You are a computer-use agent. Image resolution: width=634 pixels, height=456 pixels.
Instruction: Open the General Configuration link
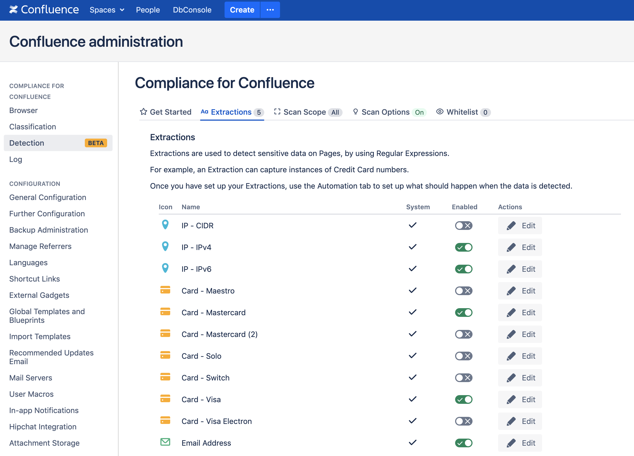[x=48, y=197]
